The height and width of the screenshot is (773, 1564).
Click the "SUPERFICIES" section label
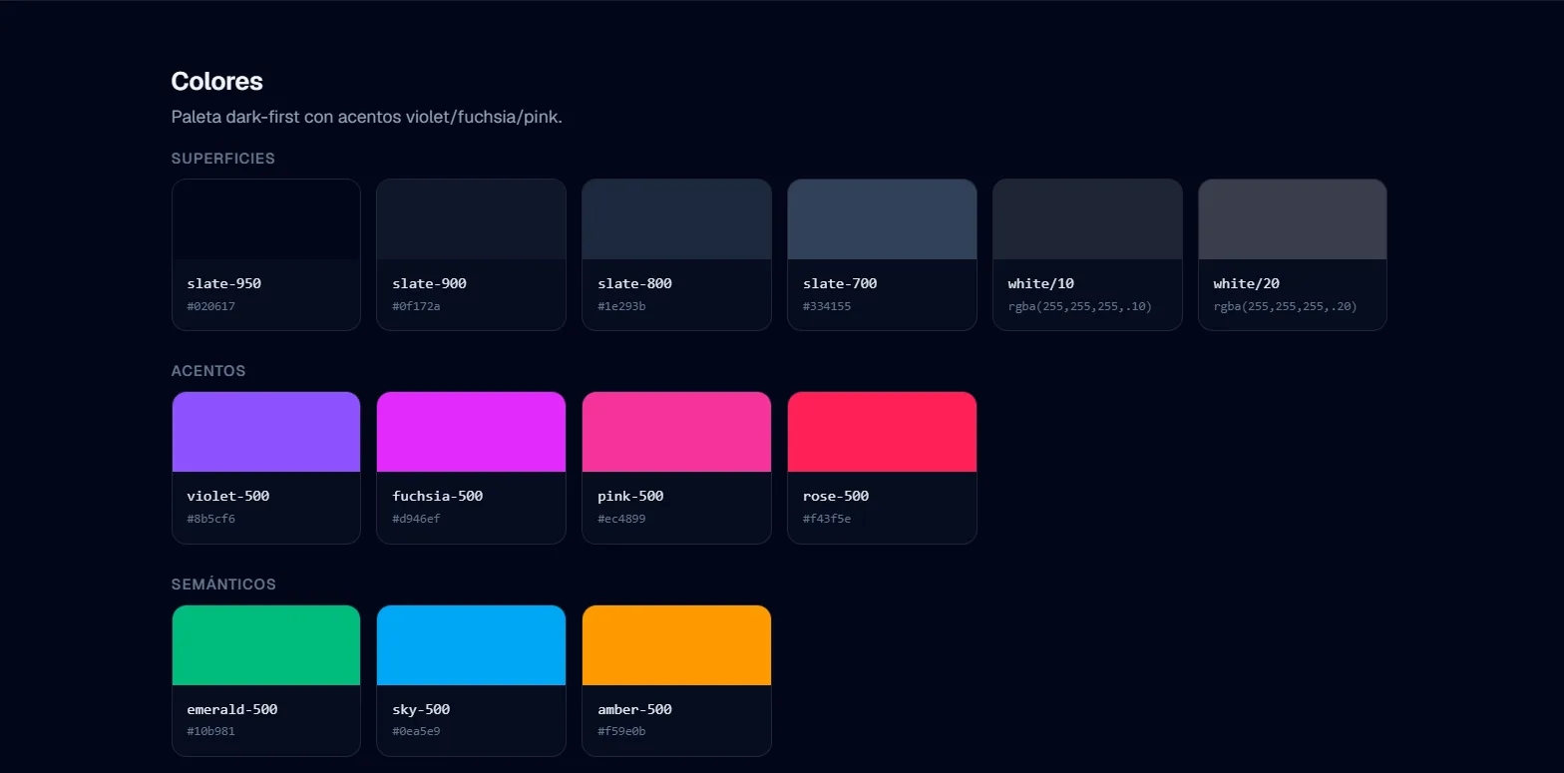coord(223,158)
